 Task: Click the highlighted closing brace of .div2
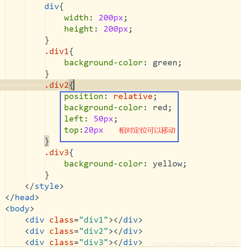[47, 141]
